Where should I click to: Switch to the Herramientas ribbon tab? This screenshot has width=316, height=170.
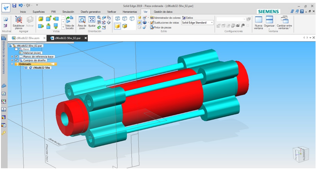130,12
